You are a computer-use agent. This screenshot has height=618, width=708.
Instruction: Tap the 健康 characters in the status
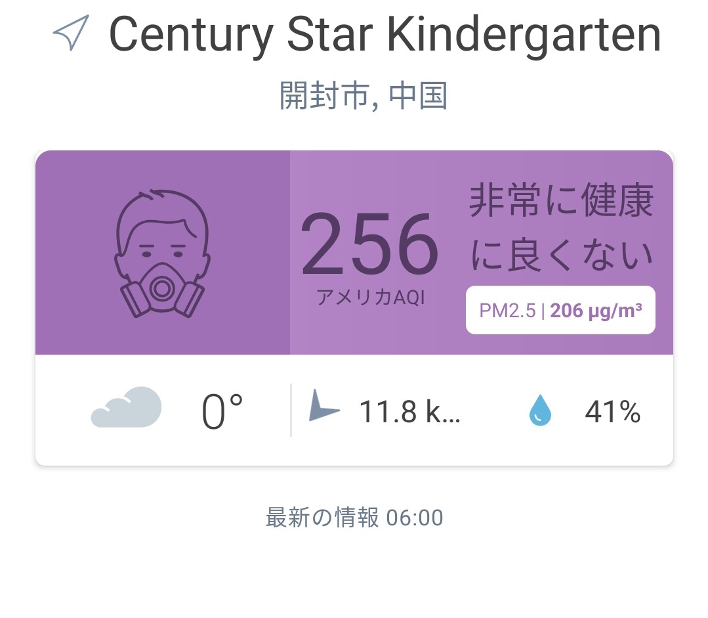tap(617, 201)
